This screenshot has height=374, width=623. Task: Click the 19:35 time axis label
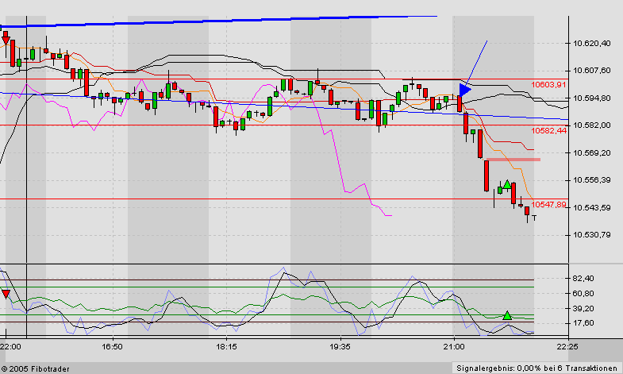[x=340, y=347]
